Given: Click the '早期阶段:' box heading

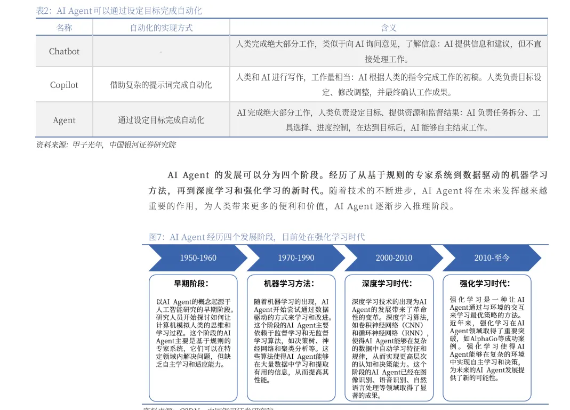Looking at the screenshot, I should tap(191, 284).
